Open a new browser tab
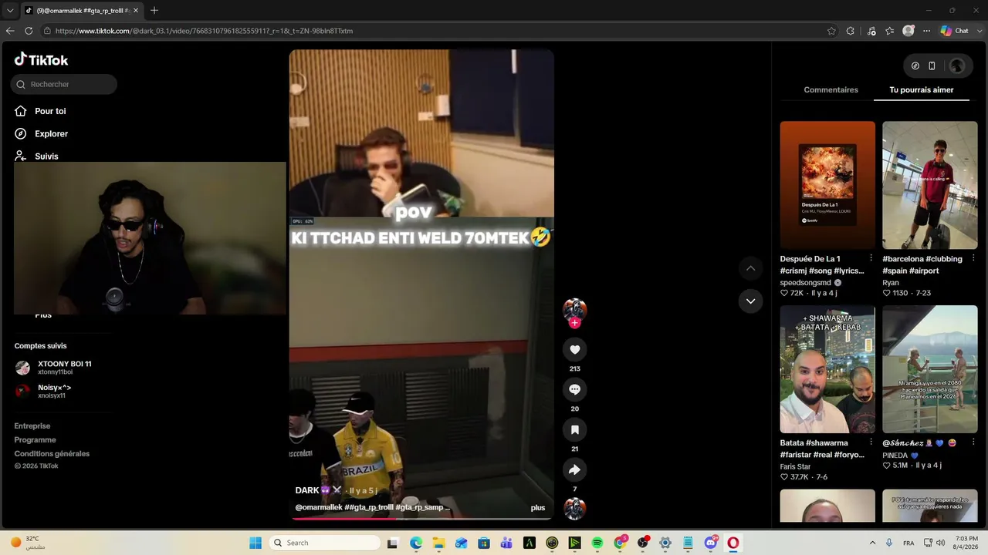Image resolution: width=988 pixels, height=555 pixels. point(154,11)
